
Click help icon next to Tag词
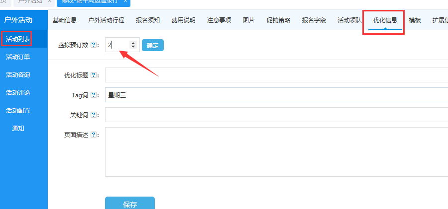94,95
